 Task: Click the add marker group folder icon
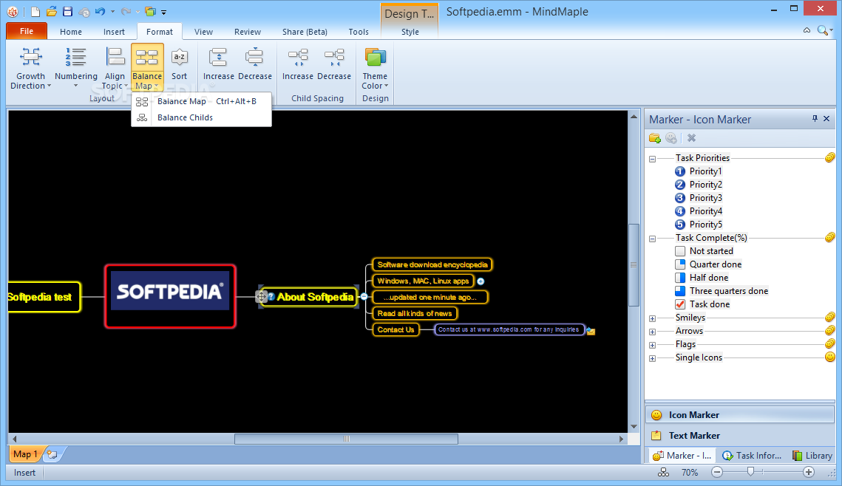coord(654,138)
